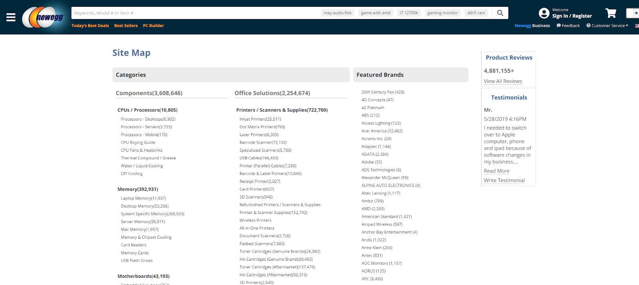Image resolution: width=639 pixels, height=285 pixels.
Task: Open Office Solutions category heading
Action: pyautogui.click(x=272, y=93)
